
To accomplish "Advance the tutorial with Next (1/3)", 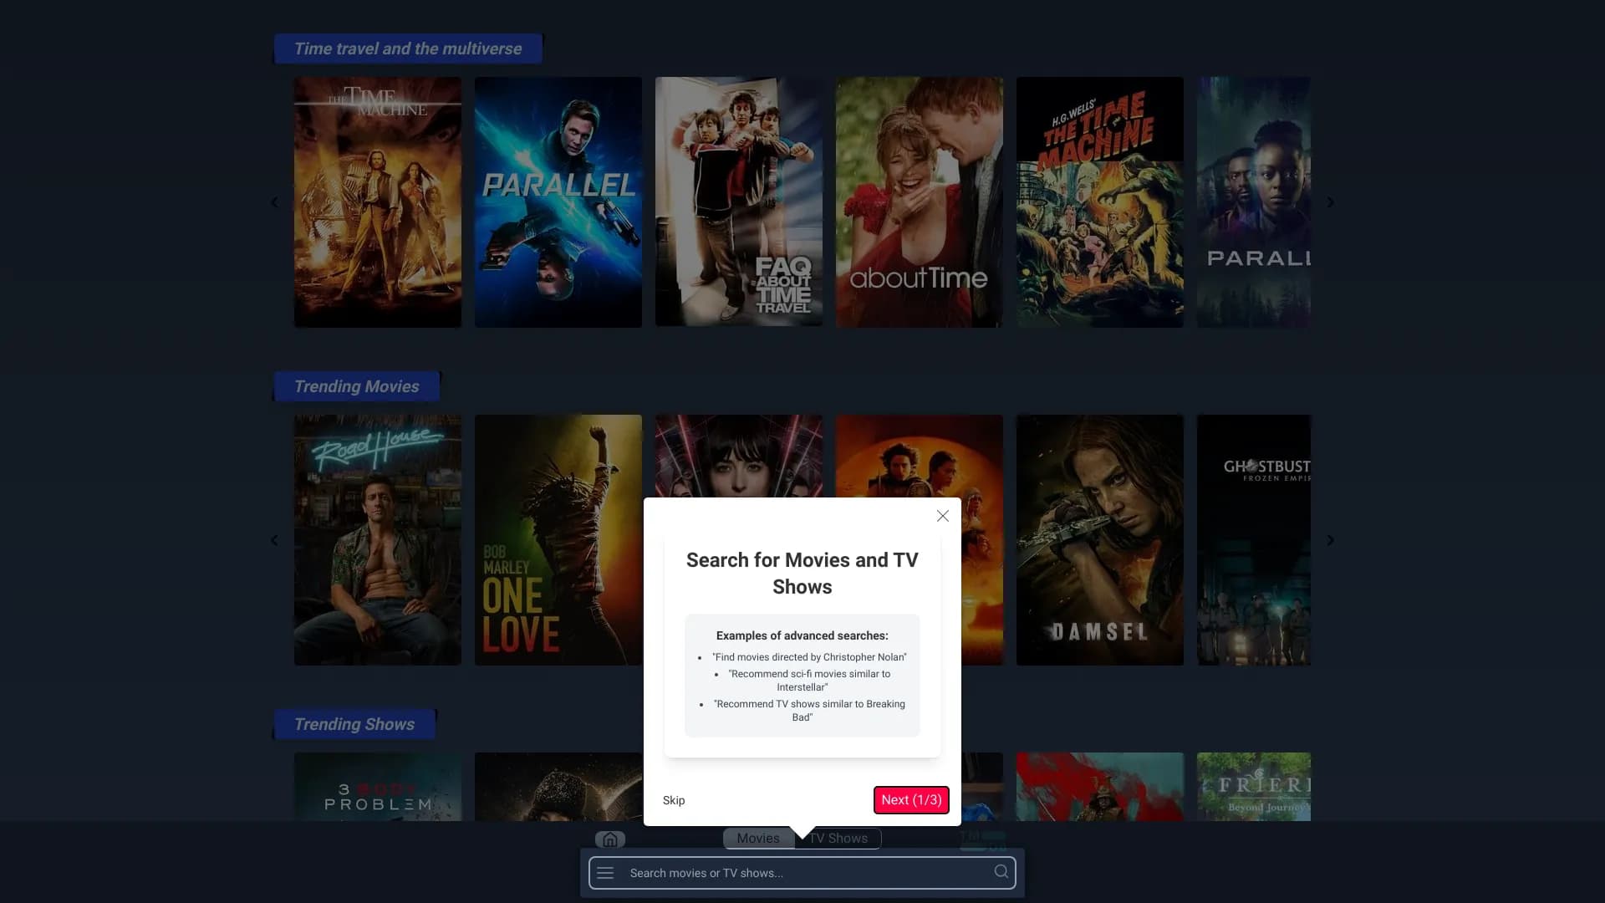I will pos(910,800).
